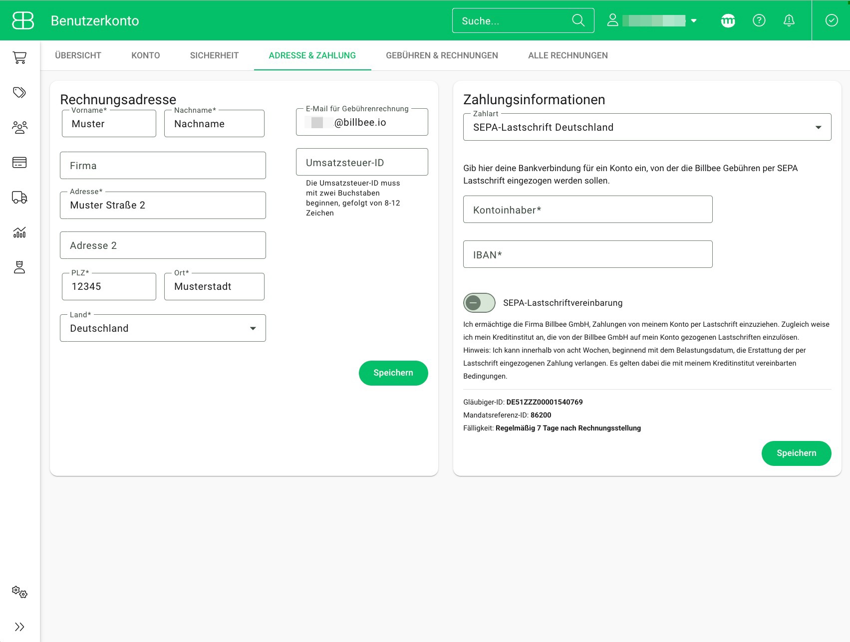Click the round marketplace icon in header
The height and width of the screenshot is (642, 850).
[x=728, y=20]
